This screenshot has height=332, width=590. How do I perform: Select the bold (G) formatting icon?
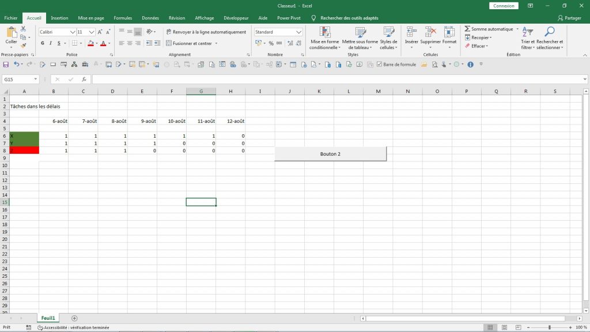pyautogui.click(x=42, y=43)
